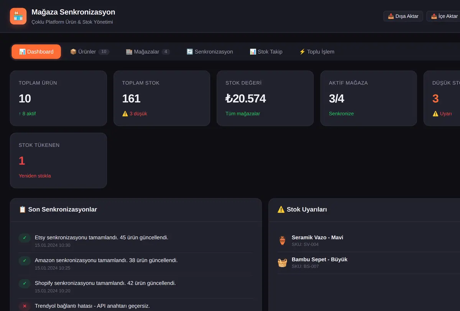The height and width of the screenshot is (311, 460).
Task: Click the 15.01.2024 10:30 timestamp
Action: click(53, 245)
